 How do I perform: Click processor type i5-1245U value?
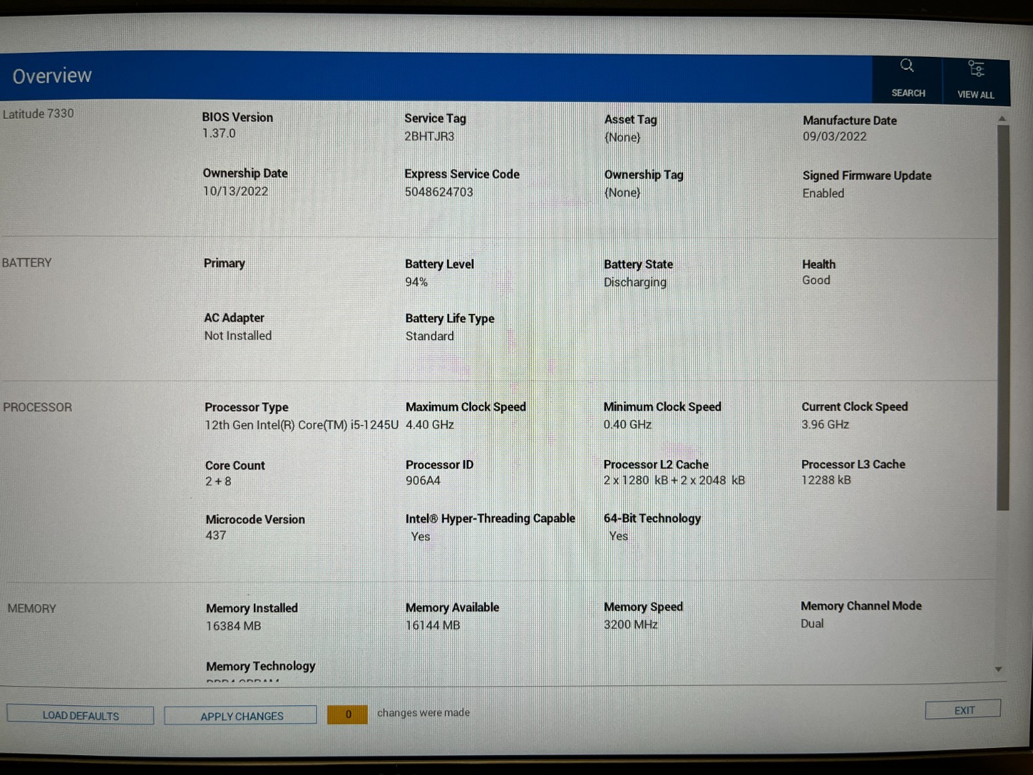[302, 425]
